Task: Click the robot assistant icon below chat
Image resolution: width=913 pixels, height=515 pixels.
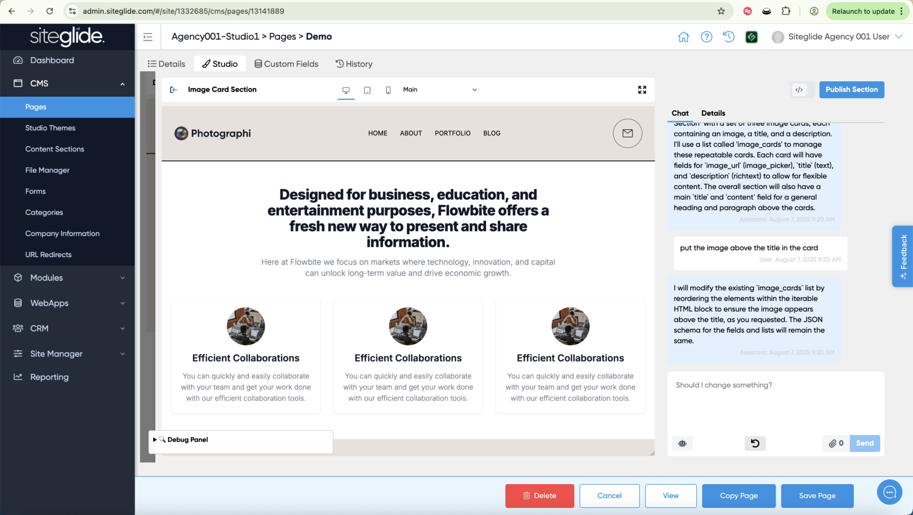Action: (682, 443)
